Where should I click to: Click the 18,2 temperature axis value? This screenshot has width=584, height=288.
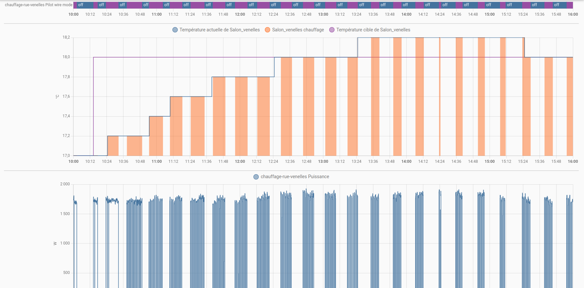pos(66,37)
